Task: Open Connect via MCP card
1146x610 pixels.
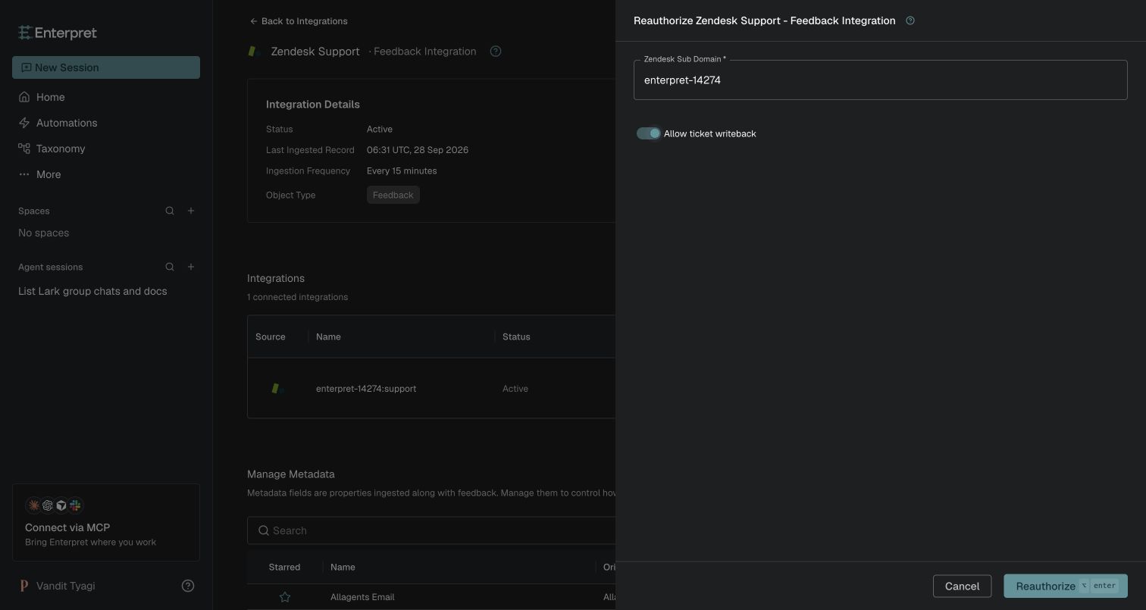Action: [x=106, y=522]
